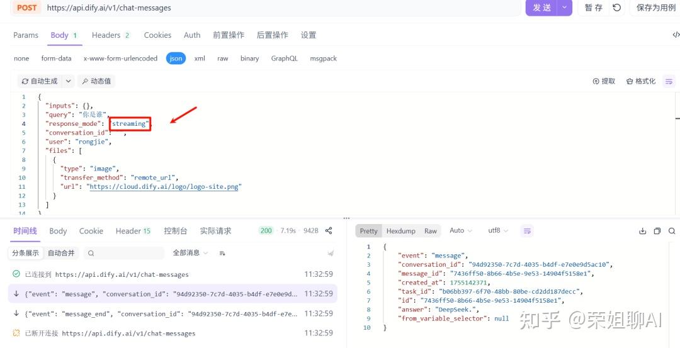Select the 已断开连接 disconnected row

coord(173,334)
